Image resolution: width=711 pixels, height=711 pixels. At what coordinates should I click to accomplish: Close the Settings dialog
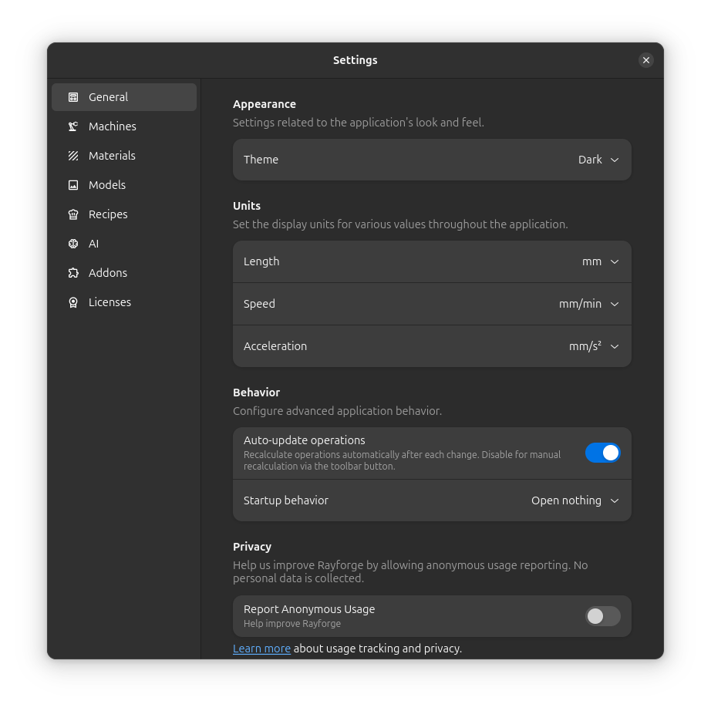pyautogui.click(x=646, y=60)
